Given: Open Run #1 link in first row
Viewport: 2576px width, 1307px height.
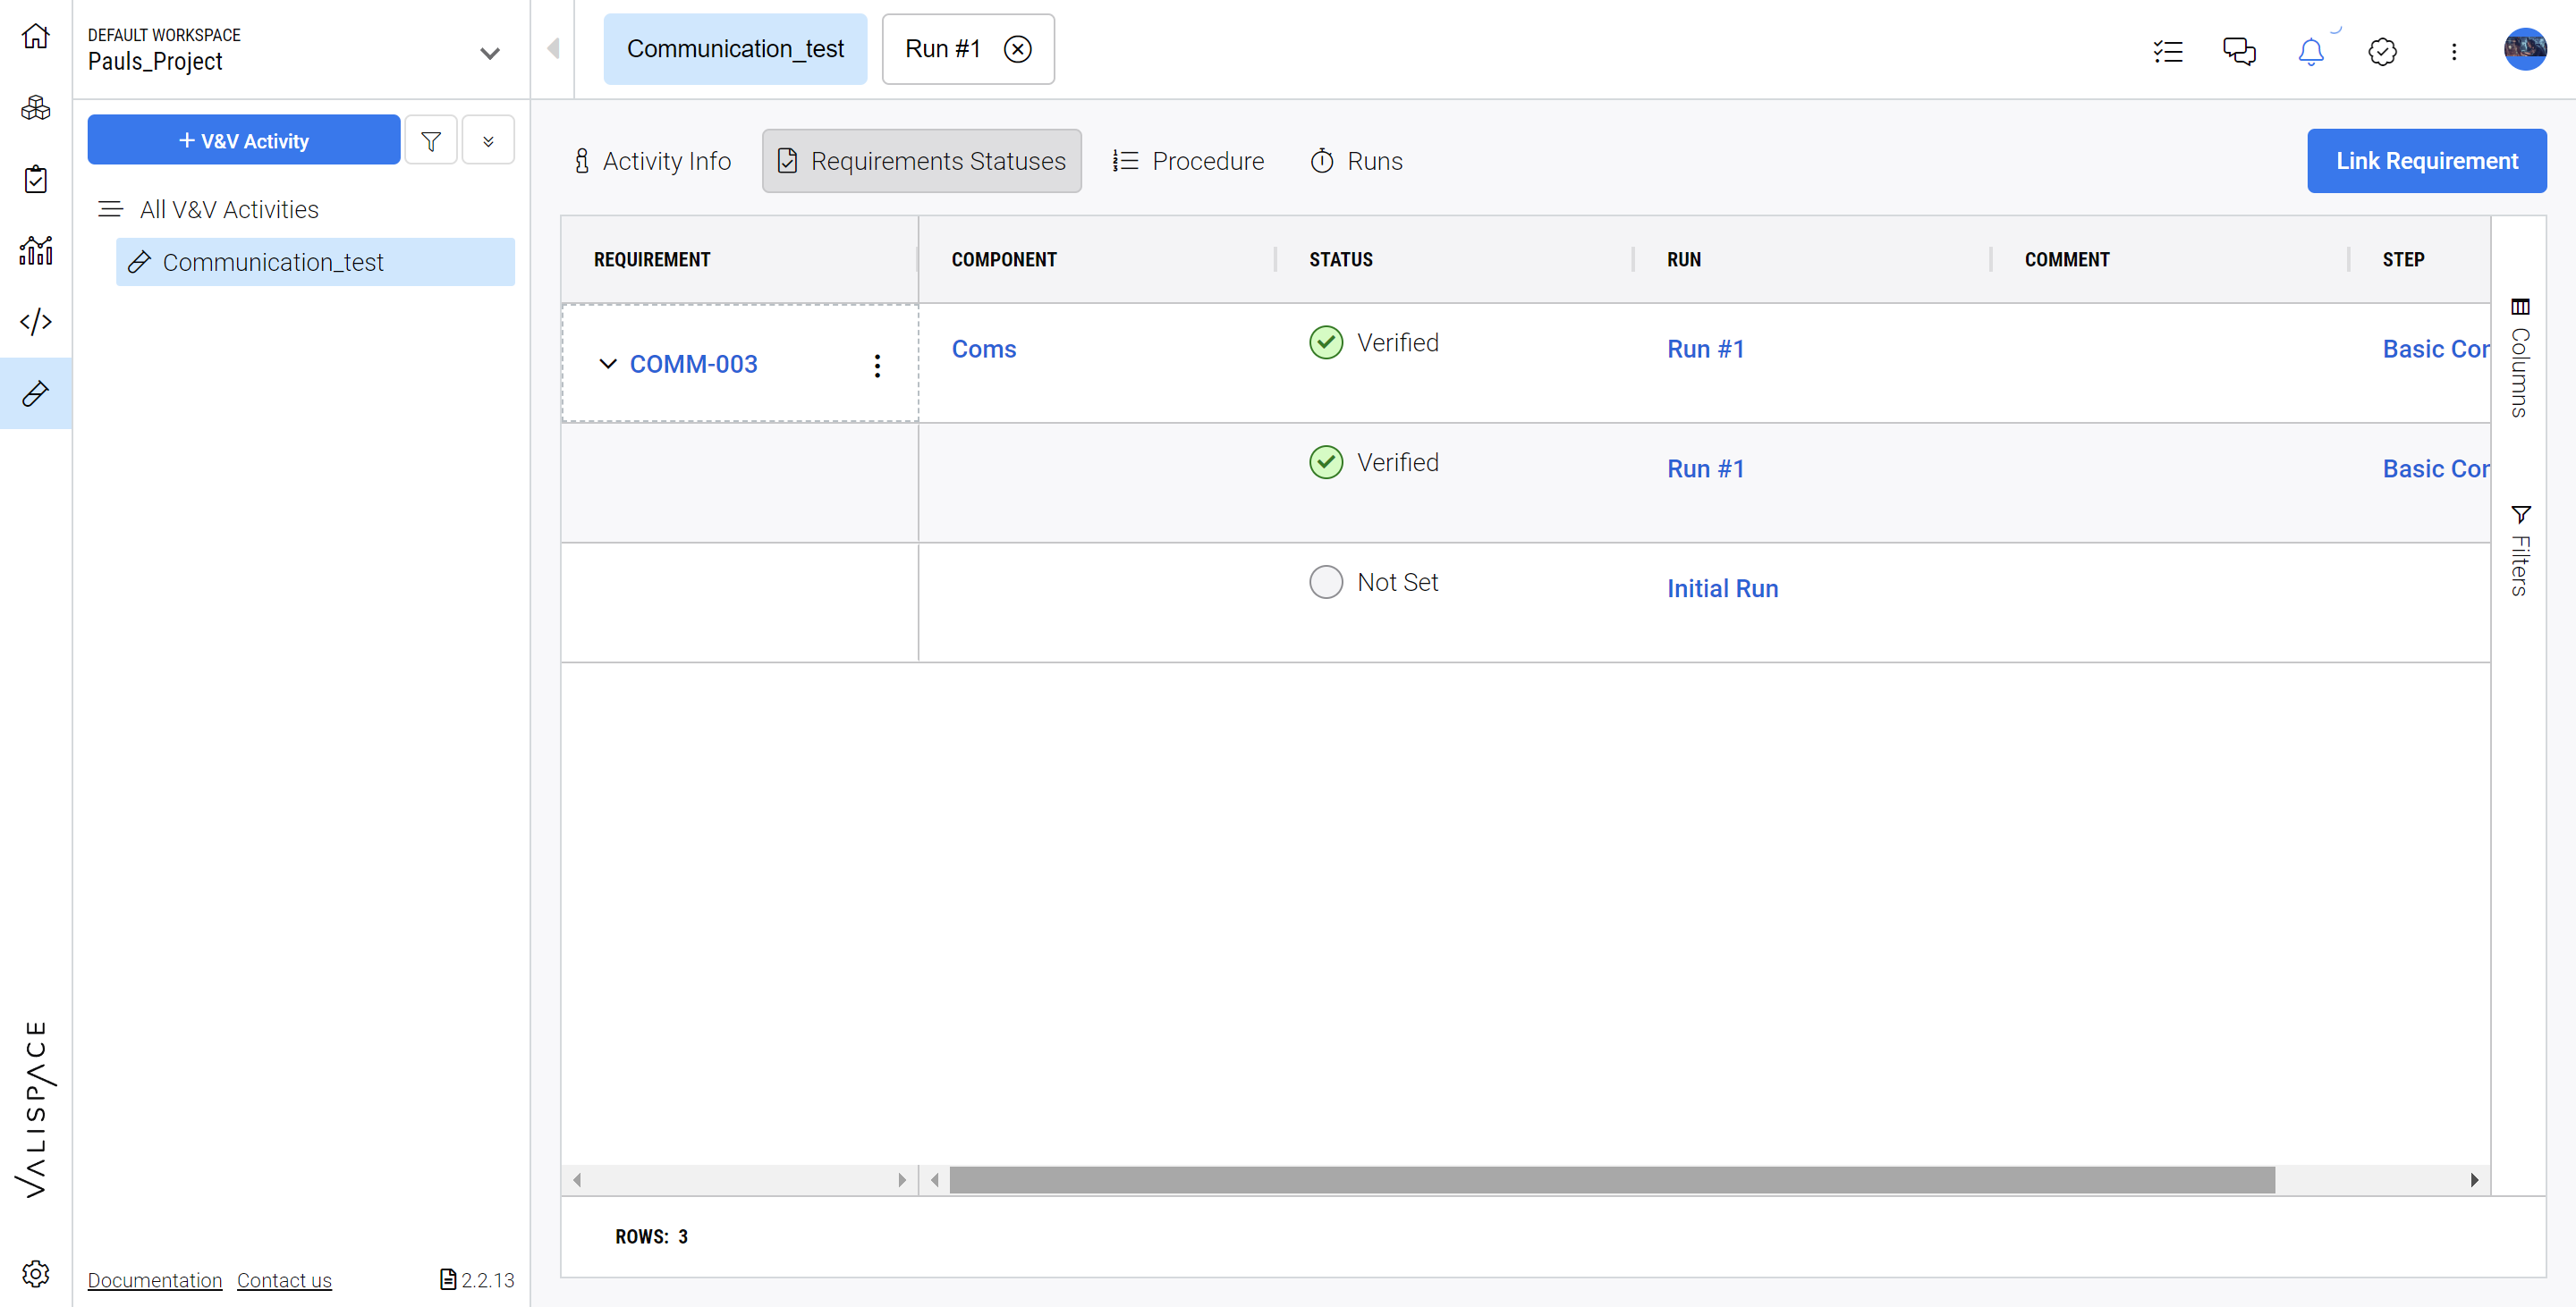Looking at the screenshot, I should [x=1705, y=349].
